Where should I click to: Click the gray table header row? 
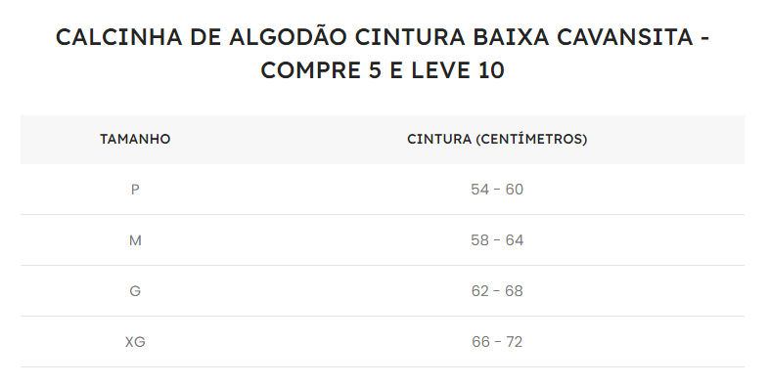click(383, 140)
